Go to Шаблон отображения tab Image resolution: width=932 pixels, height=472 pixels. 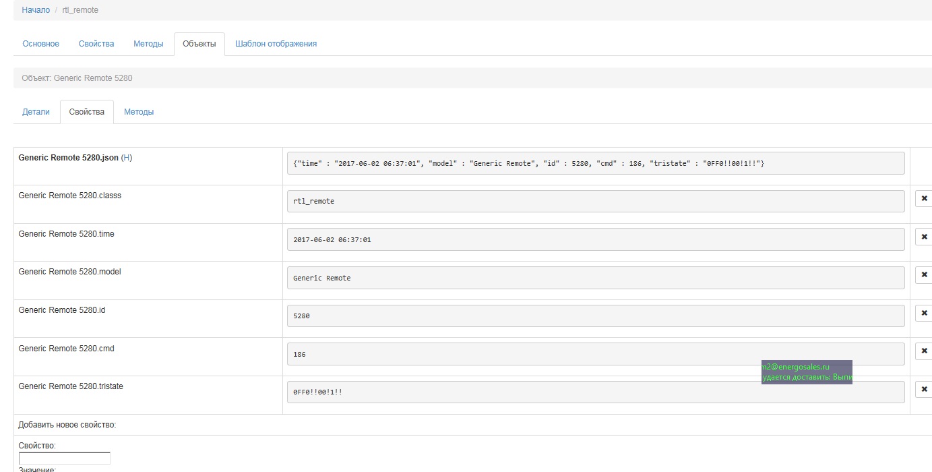(276, 44)
